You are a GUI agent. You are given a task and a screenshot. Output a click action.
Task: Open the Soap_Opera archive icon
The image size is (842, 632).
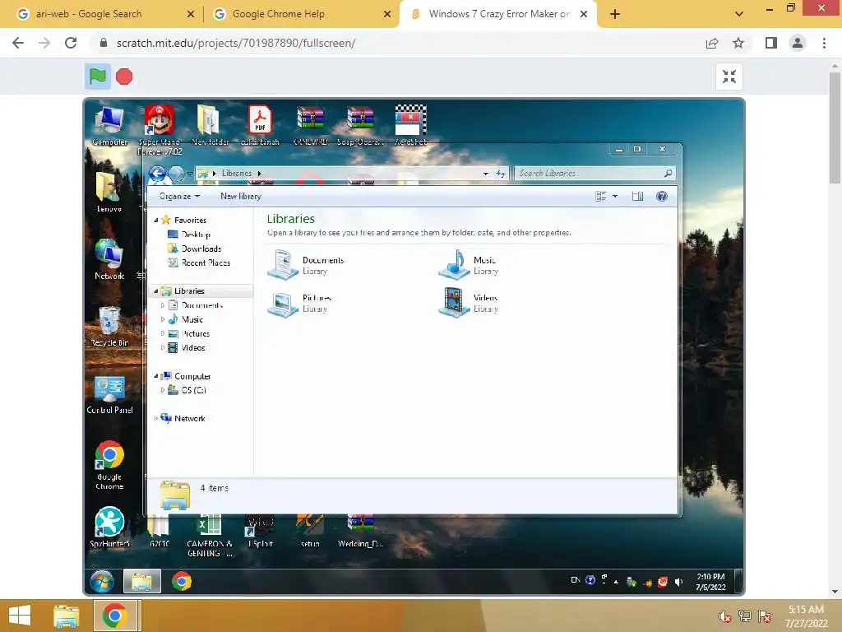pos(360,126)
